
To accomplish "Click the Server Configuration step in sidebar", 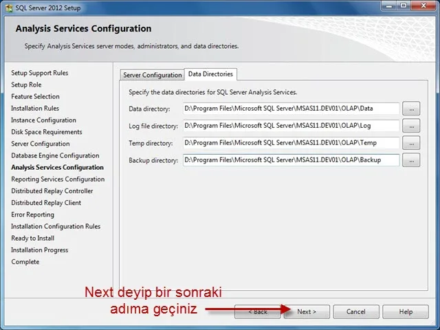I will click(41, 144).
